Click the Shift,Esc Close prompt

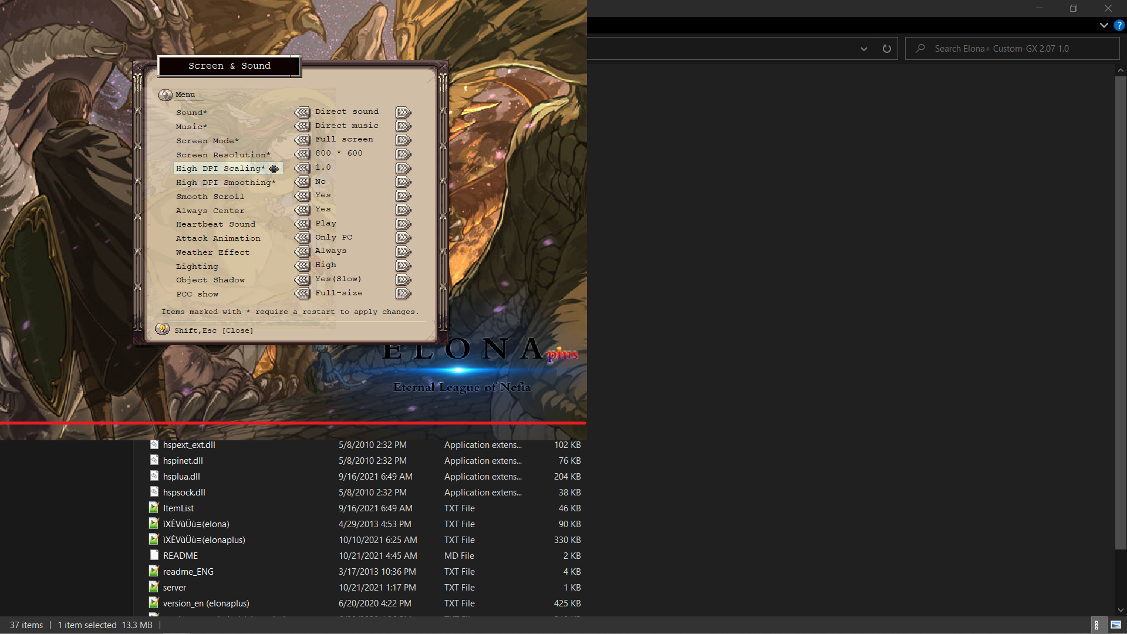(213, 330)
